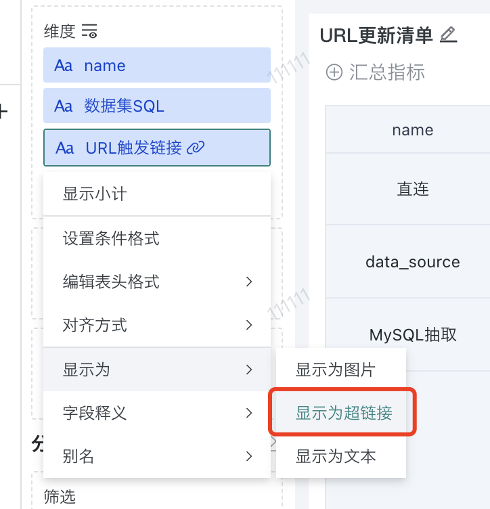490x509 pixels.
Task: Click the Aa type icon on URL触发链接 field
Action: pyautogui.click(x=65, y=148)
